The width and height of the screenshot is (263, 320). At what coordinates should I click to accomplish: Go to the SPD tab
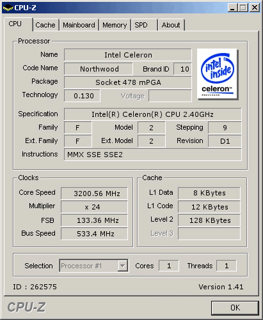click(144, 25)
